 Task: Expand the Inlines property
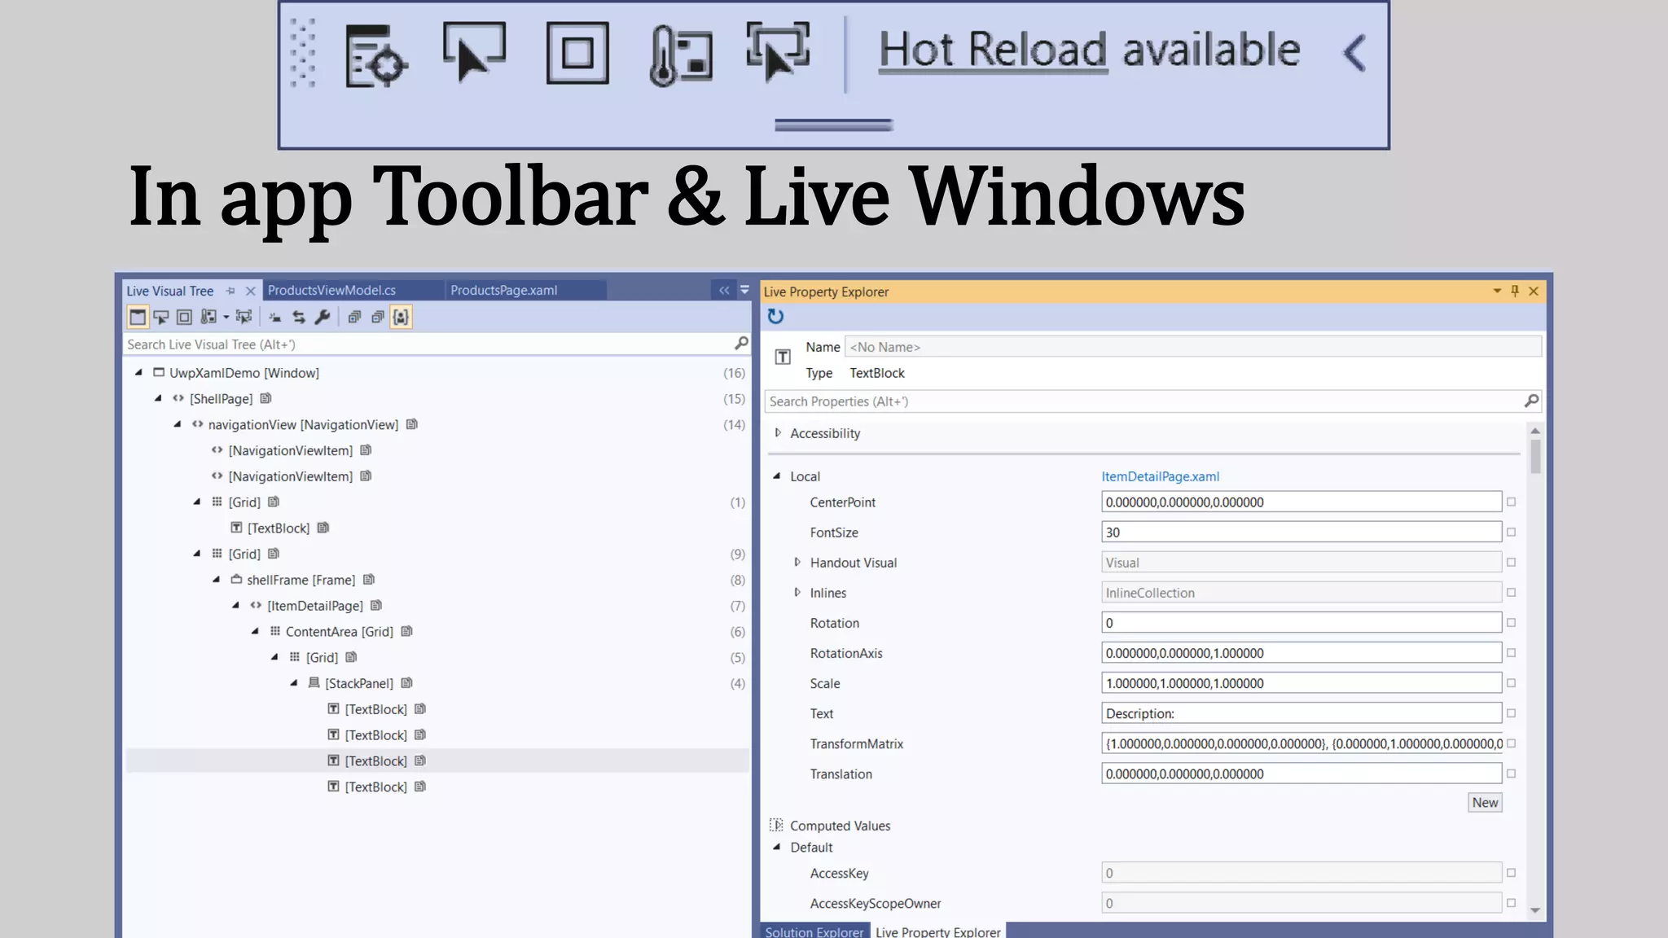coord(797,592)
